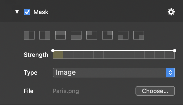Select the right-half mask preset
The height and width of the screenshot is (105, 183).
point(45,35)
